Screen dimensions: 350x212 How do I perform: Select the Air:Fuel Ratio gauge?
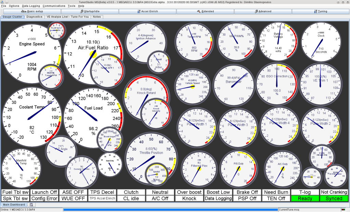click(93, 54)
